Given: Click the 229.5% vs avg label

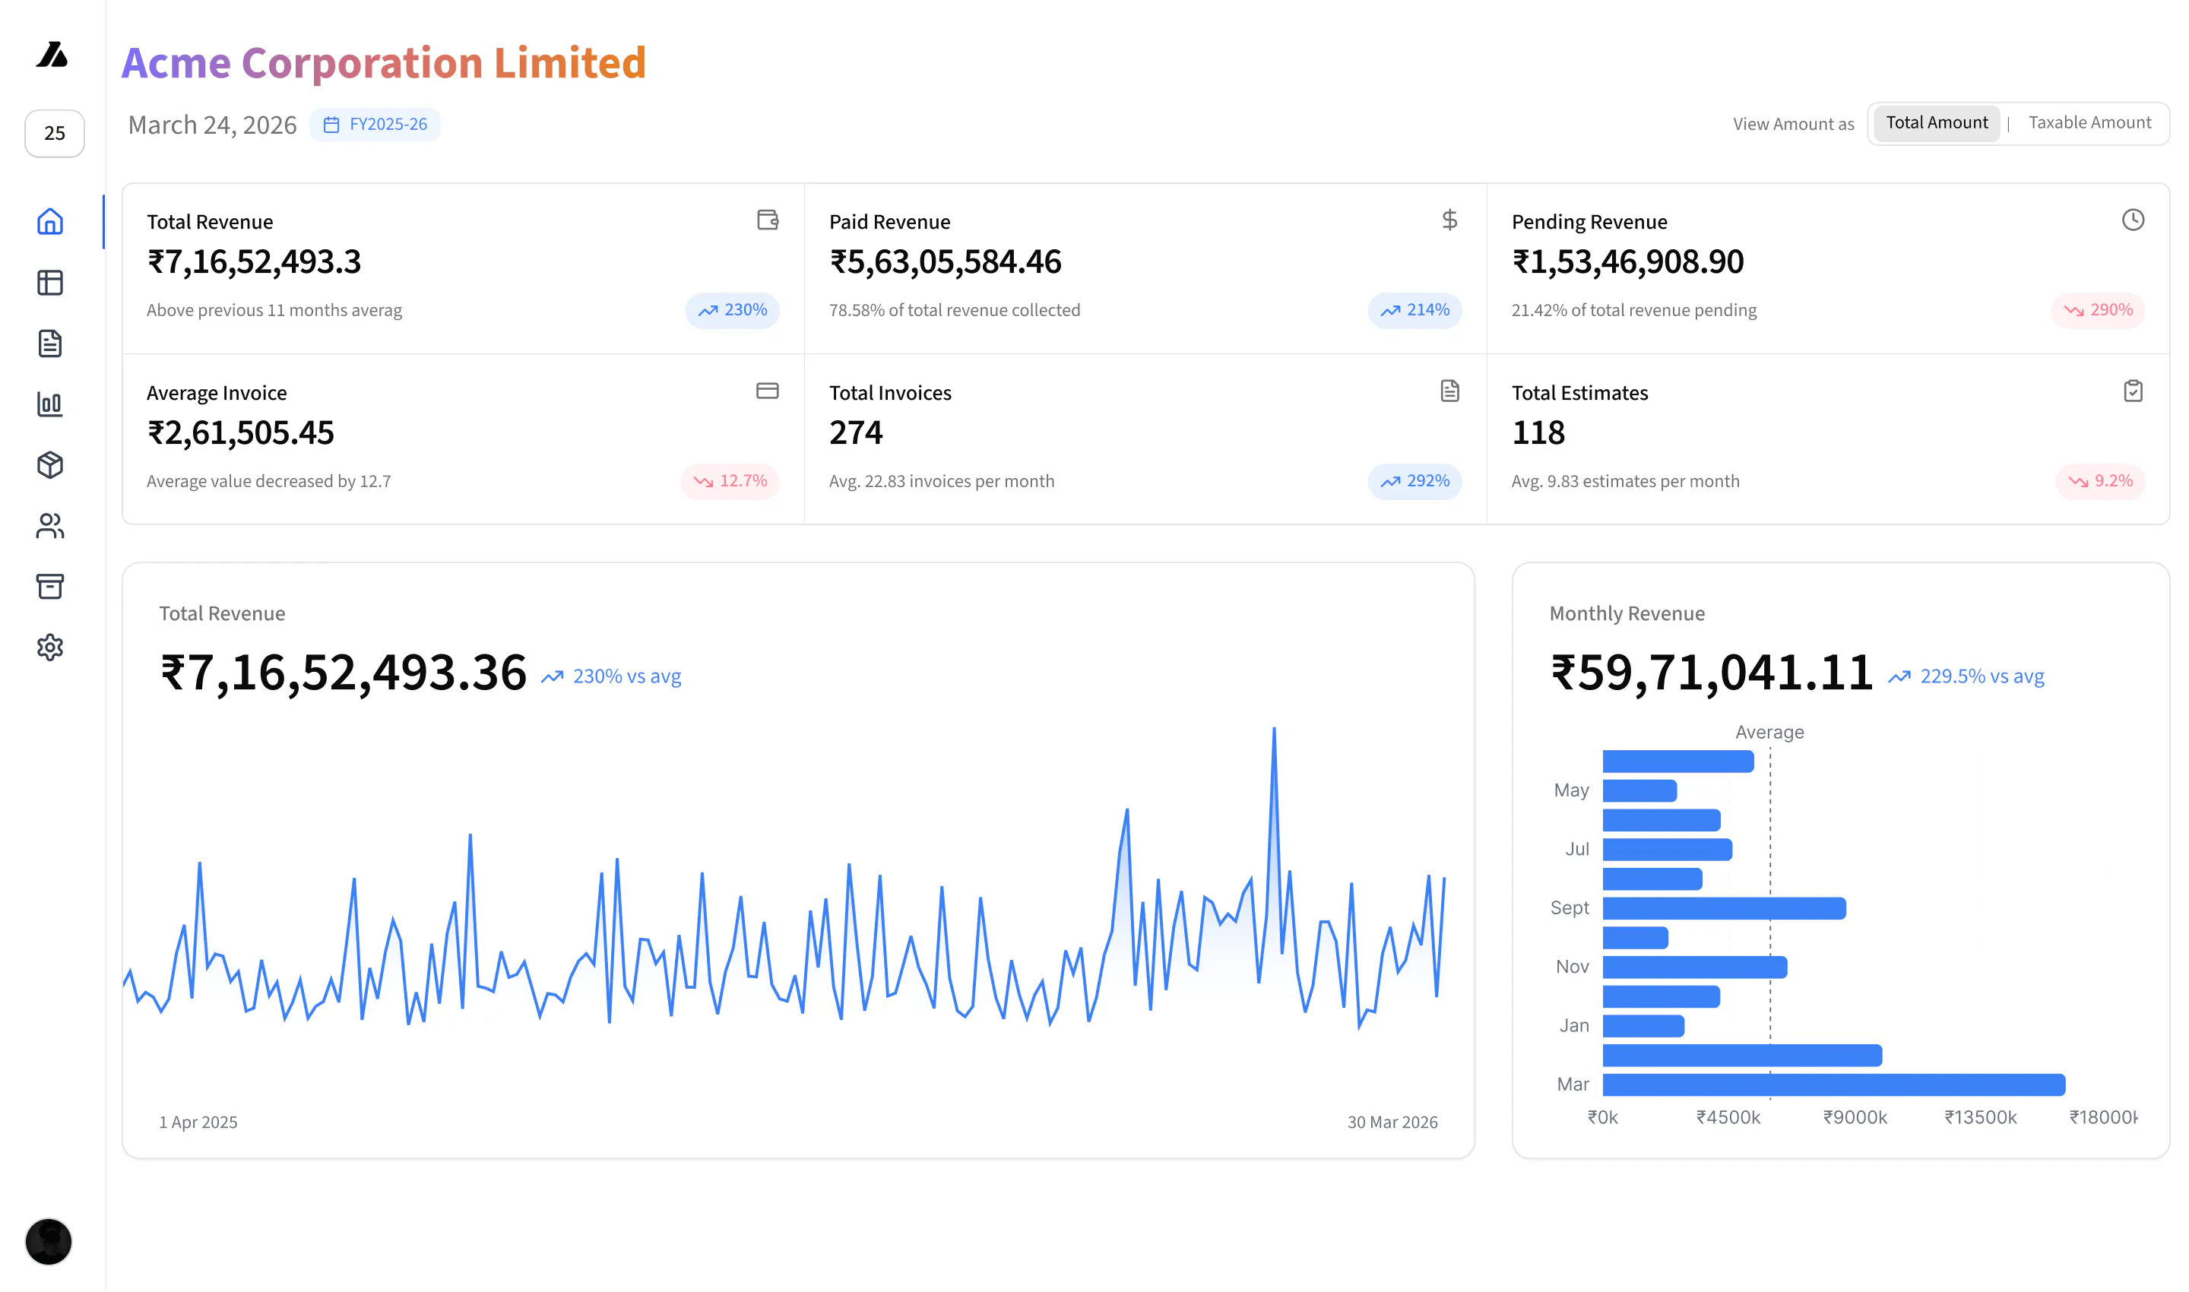Looking at the screenshot, I should 1982,676.
